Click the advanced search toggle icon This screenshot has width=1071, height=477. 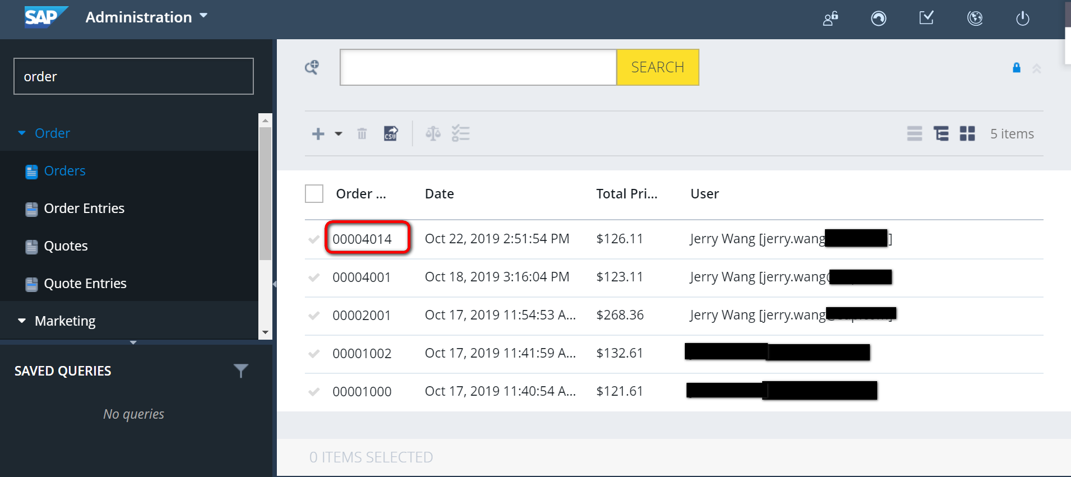pyautogui.click(x=312, y=67)
